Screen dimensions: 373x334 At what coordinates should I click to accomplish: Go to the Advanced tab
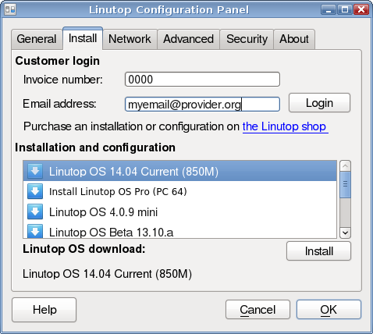(189, 39)
